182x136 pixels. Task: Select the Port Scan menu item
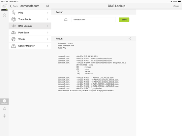point(30,33)
